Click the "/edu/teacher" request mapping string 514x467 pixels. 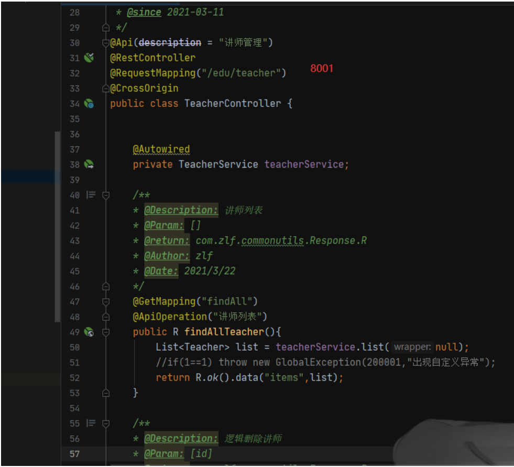pyautogui.click(x=240, y=73)
